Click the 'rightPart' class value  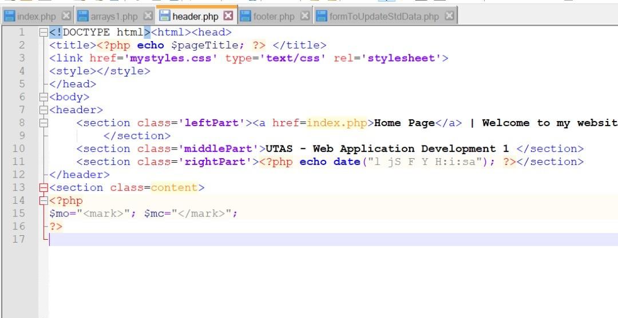pos(215,162)
